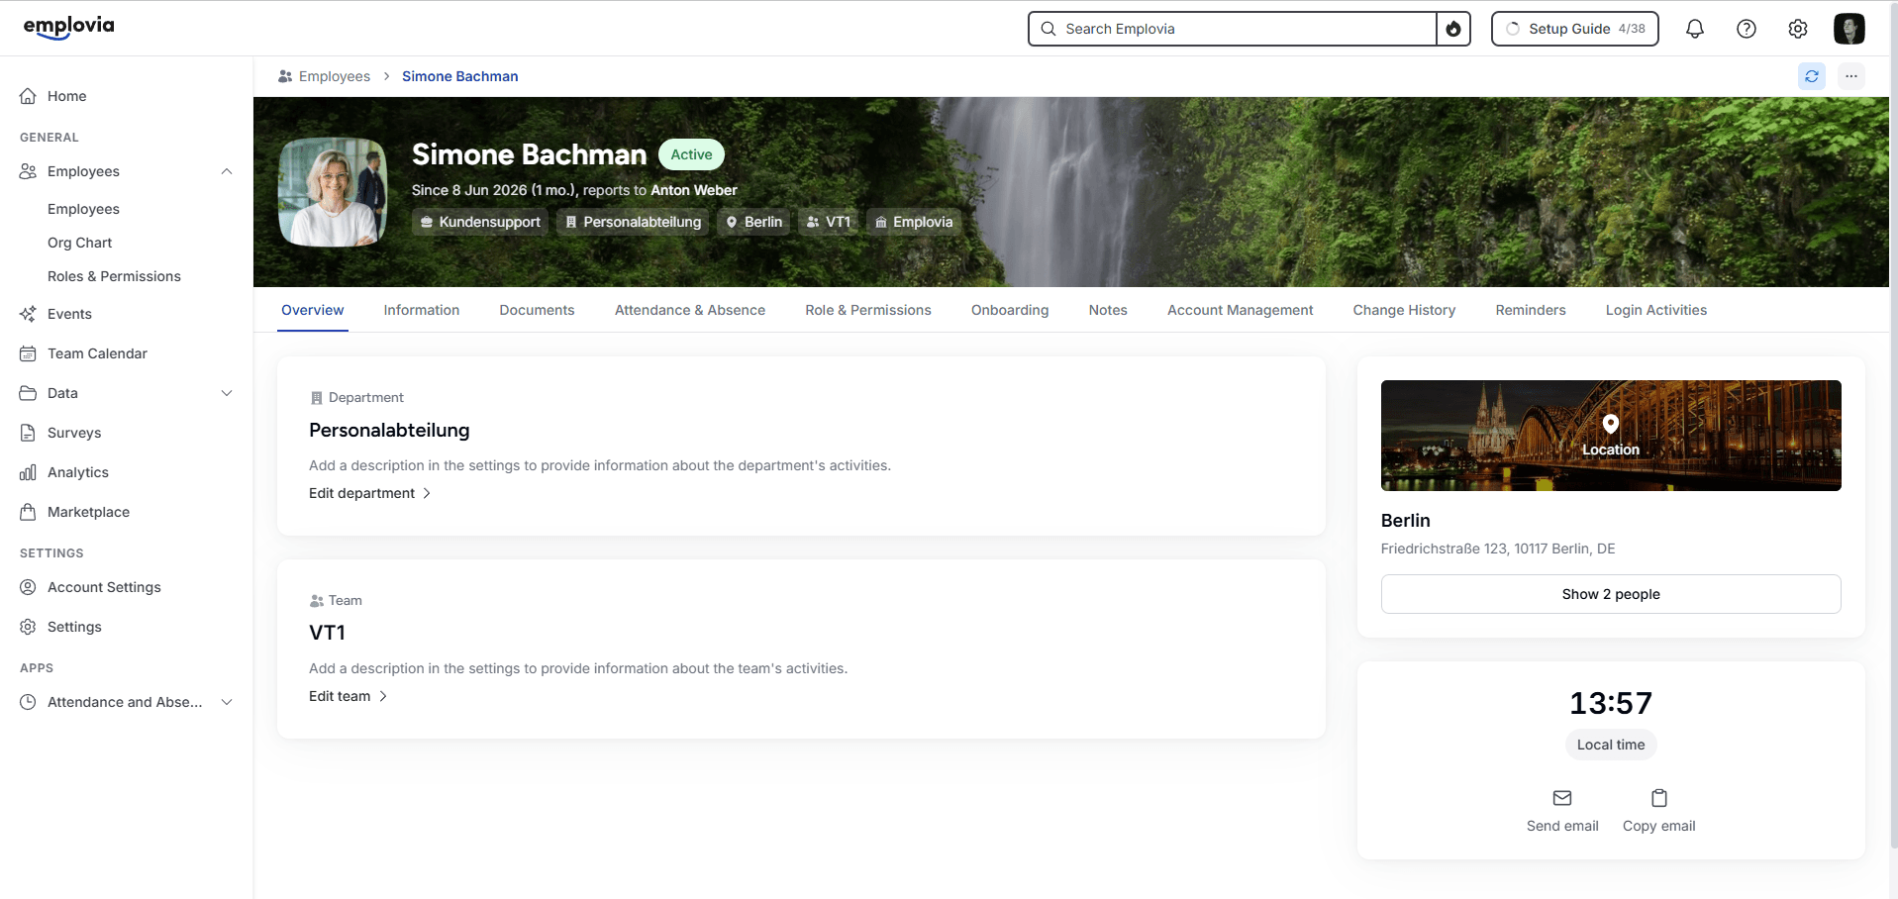Click the Emplovia company tag
The image size is (1898, 899).
coord(914,222)
